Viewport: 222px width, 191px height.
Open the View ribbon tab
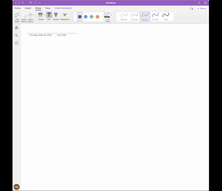tap(48, 8)
